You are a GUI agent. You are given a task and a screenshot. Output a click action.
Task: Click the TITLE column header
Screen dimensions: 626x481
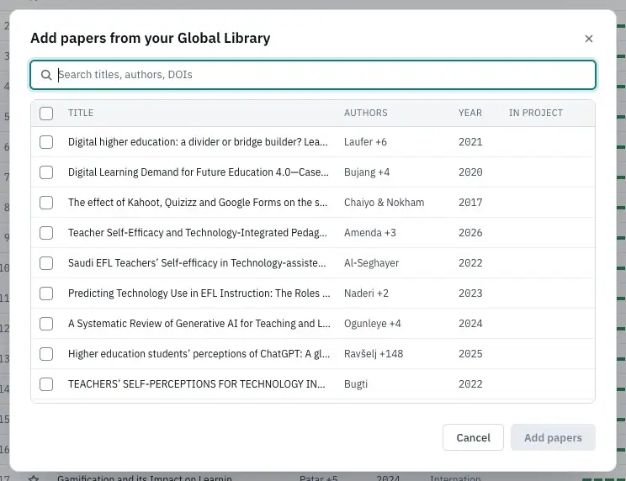coord(81,113)
